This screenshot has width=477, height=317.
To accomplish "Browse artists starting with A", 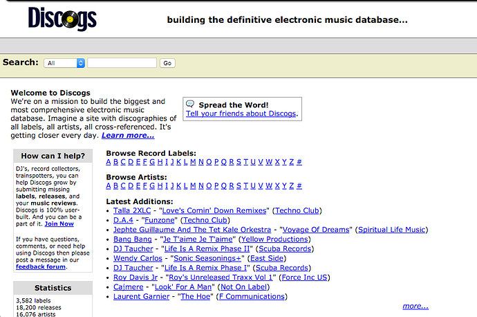I will [109, 185].
